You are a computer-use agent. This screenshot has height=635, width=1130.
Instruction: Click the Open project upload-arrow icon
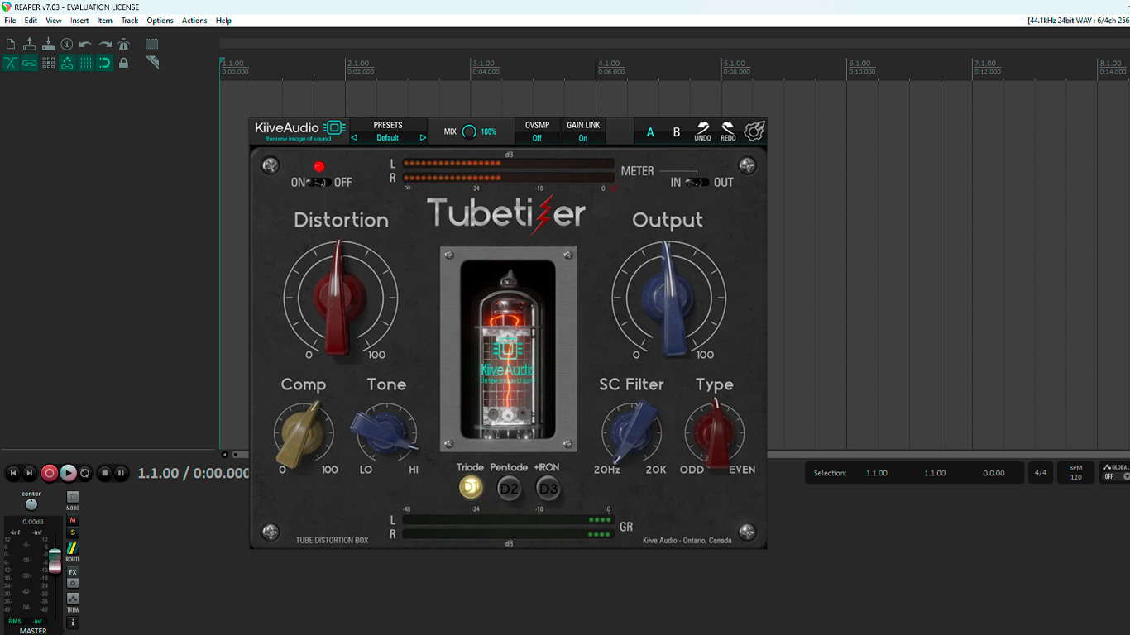(x=30, y=44)
